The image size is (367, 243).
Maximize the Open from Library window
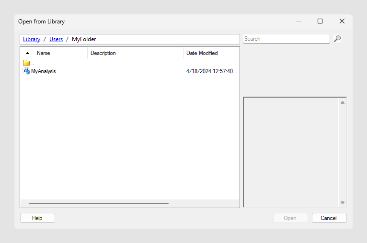click(x=320, y=21)
